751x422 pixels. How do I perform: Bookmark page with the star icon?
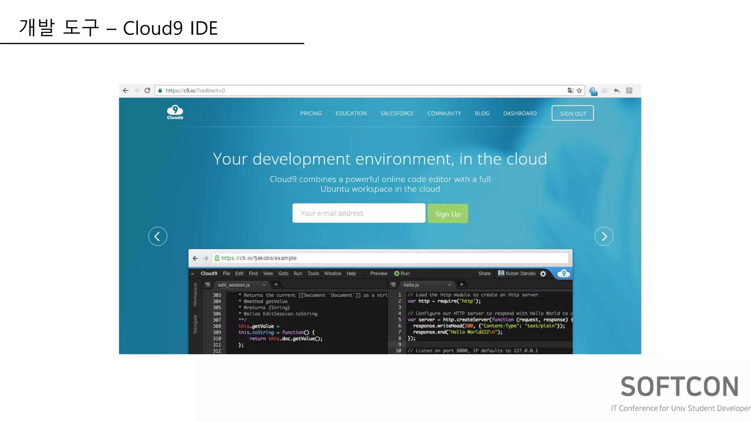coord(579,90)
